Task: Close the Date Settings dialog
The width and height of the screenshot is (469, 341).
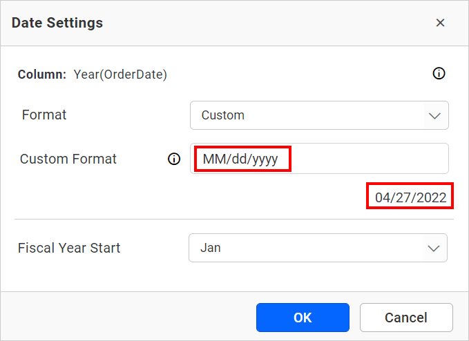Action: point(440,23)
